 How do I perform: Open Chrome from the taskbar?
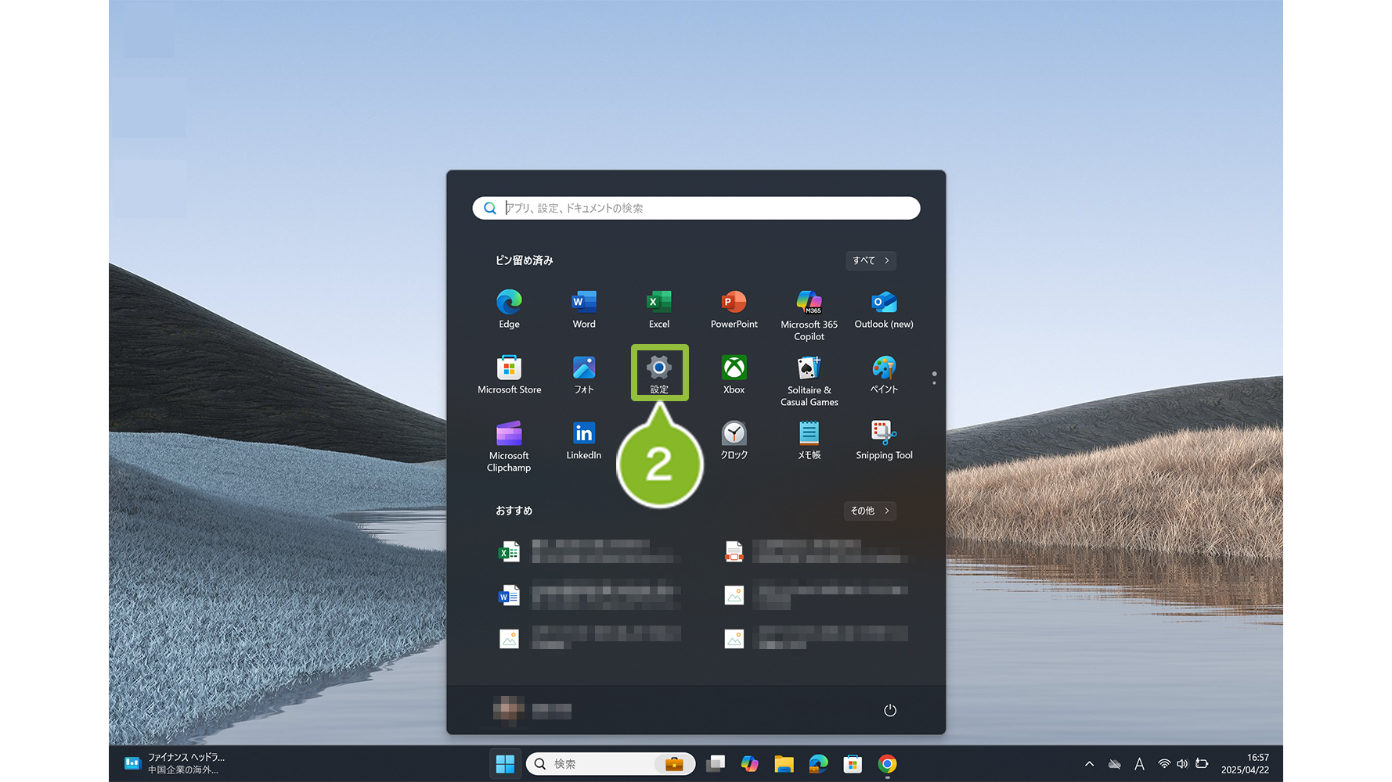coord(887,764)
